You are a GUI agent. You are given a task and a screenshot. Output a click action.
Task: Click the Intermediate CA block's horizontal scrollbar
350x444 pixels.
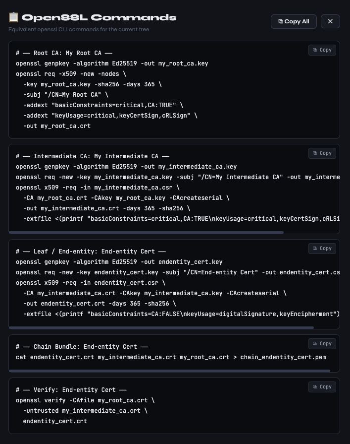coord(146,232)
